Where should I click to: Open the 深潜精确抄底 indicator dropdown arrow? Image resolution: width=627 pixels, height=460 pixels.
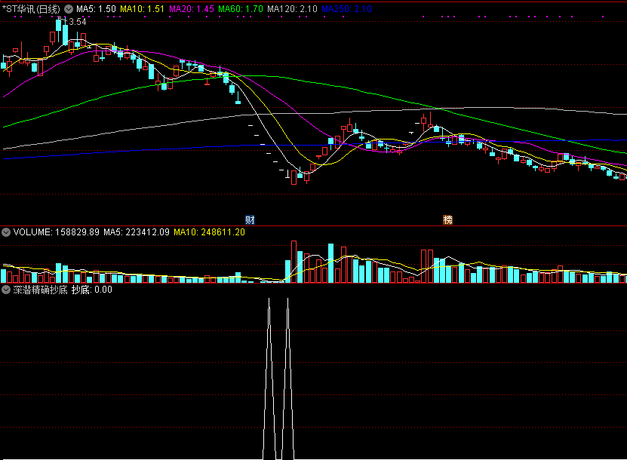tap(6, 290)
